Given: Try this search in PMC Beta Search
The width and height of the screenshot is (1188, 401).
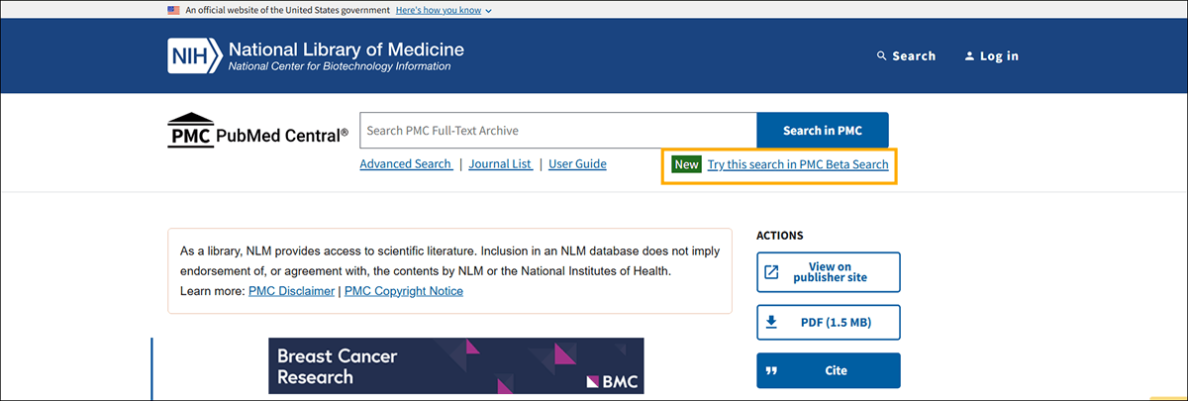Looking at the screenshot, I should click(798, 164).
